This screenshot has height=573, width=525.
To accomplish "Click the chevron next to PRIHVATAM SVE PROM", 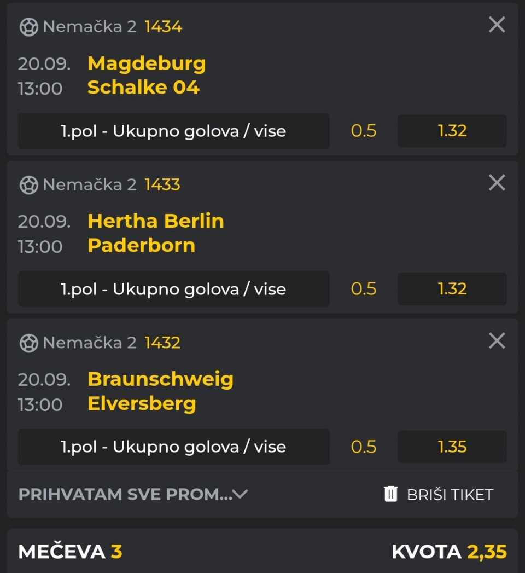I will click(240, 494).
